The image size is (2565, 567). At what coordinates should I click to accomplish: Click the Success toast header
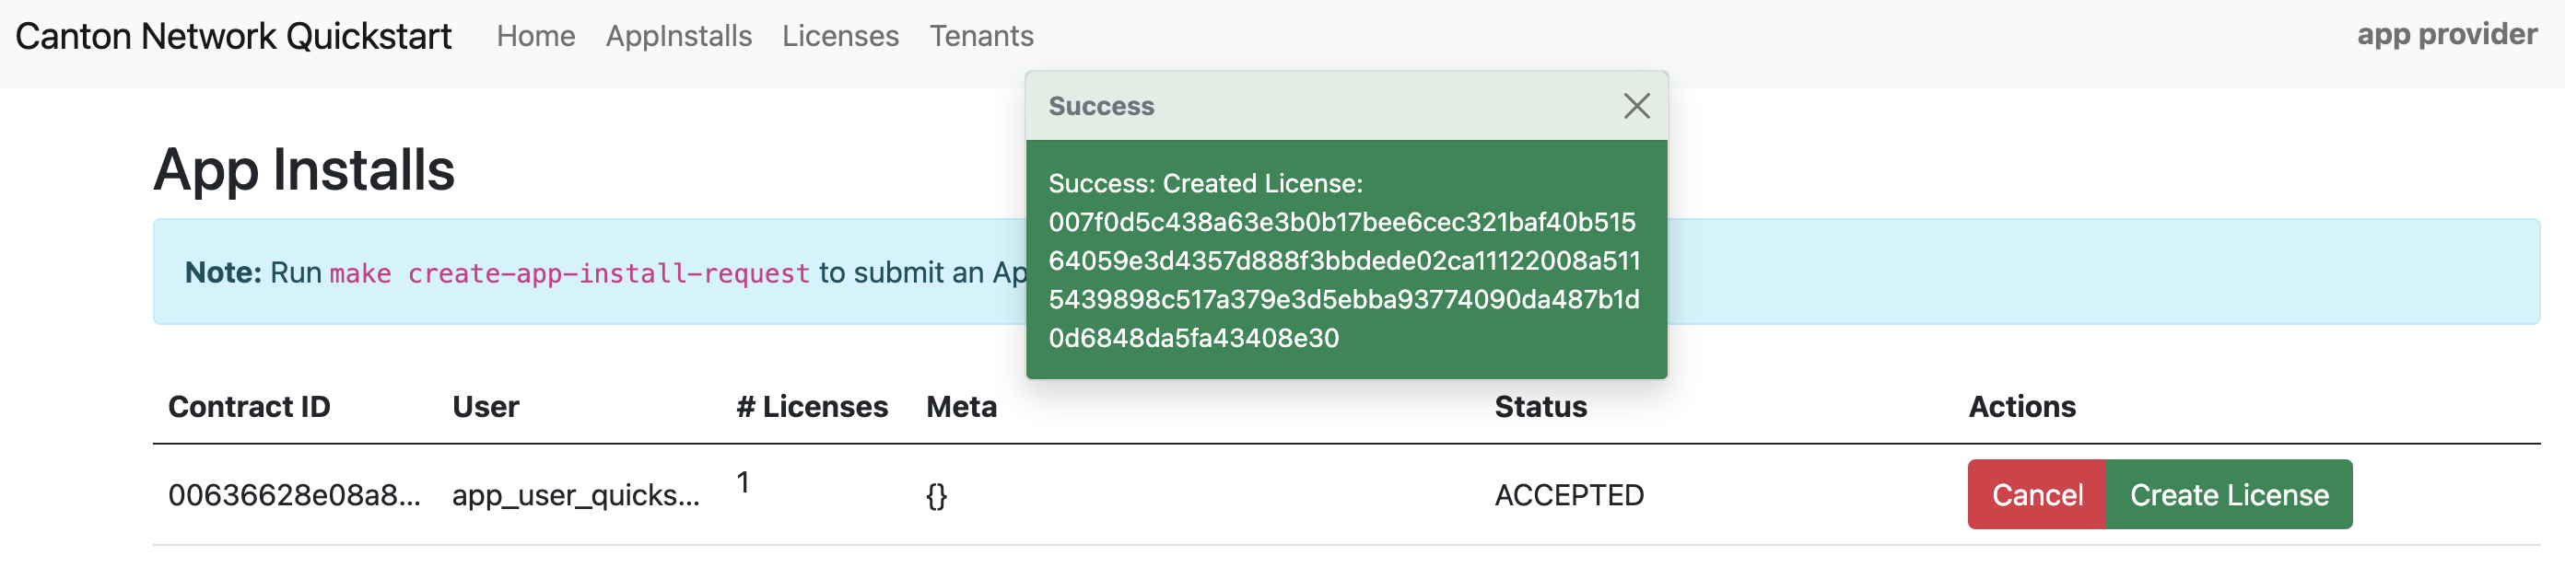click(1101, 106)
